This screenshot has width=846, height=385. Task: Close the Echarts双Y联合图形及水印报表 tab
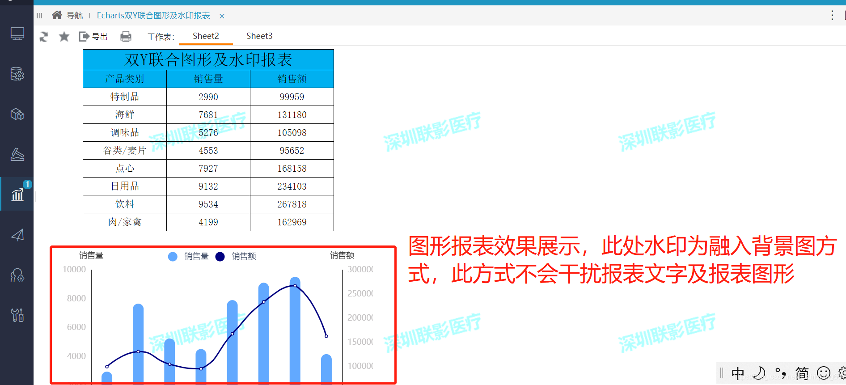[x=222, y=16]
